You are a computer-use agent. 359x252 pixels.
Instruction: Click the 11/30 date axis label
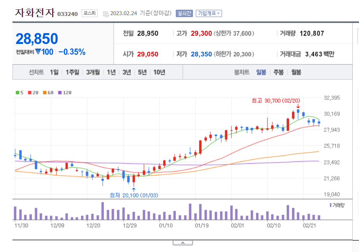click(x=21, y=226)
